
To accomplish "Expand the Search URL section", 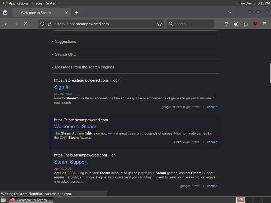I will [64, 54].
